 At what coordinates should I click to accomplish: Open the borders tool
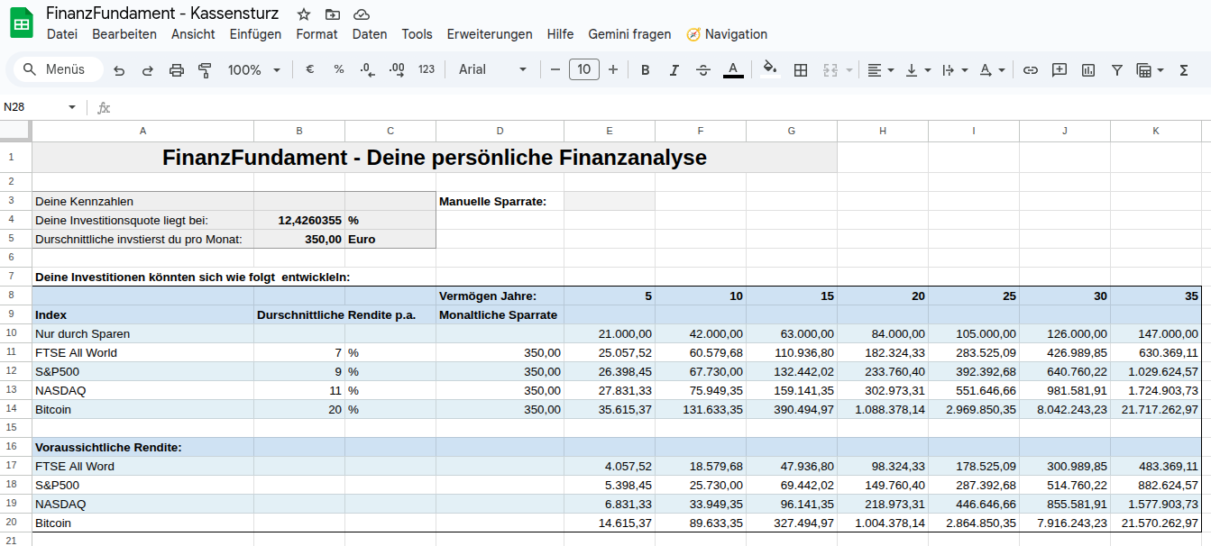(800, 70)
